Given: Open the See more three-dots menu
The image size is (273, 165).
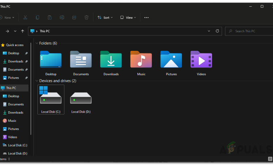Looking at the screenshot, I should pos(146,18).
